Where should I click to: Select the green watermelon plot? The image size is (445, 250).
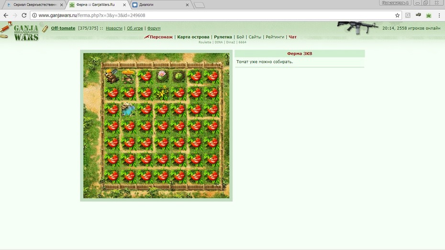178,76
